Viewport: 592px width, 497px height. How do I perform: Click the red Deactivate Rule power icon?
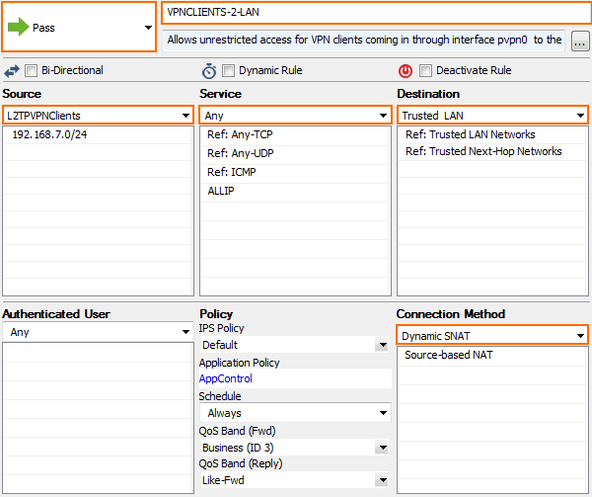406,71
